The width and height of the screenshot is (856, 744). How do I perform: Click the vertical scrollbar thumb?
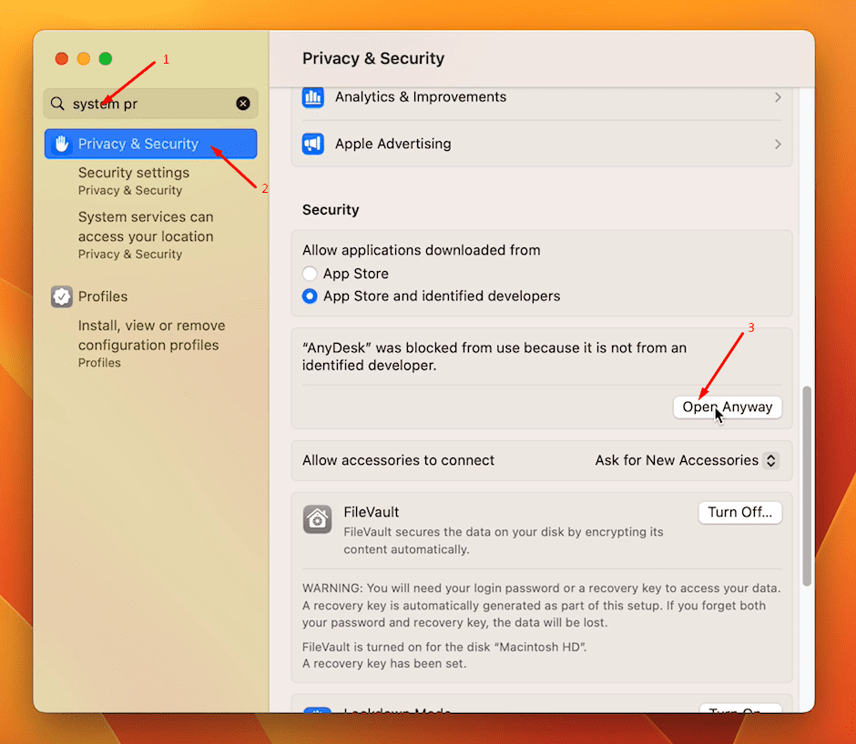806,487
